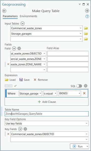The width and height of the screenshot is (91, 151).
Task: Save the current expression
Action: pyautogui.click(x=25, y=80)
